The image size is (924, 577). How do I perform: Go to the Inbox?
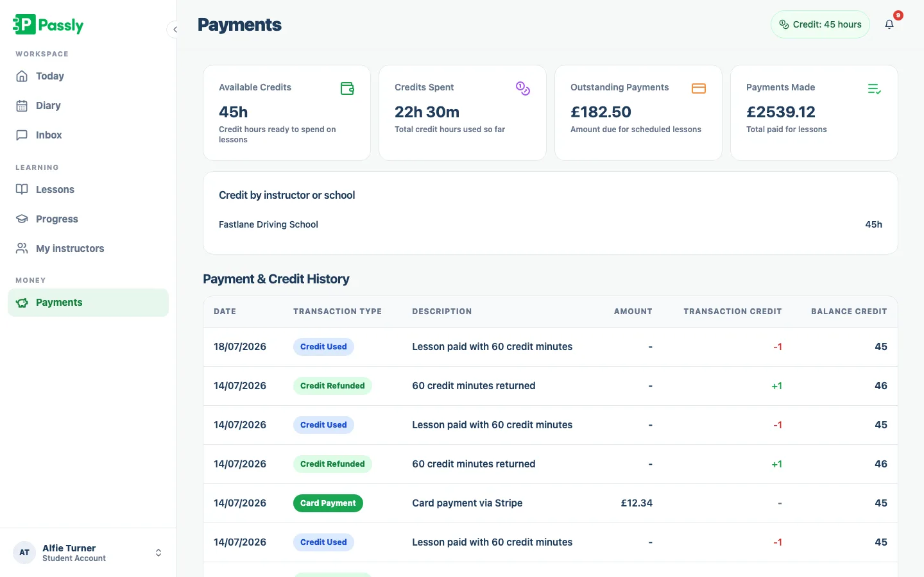[x=88, y=135]
